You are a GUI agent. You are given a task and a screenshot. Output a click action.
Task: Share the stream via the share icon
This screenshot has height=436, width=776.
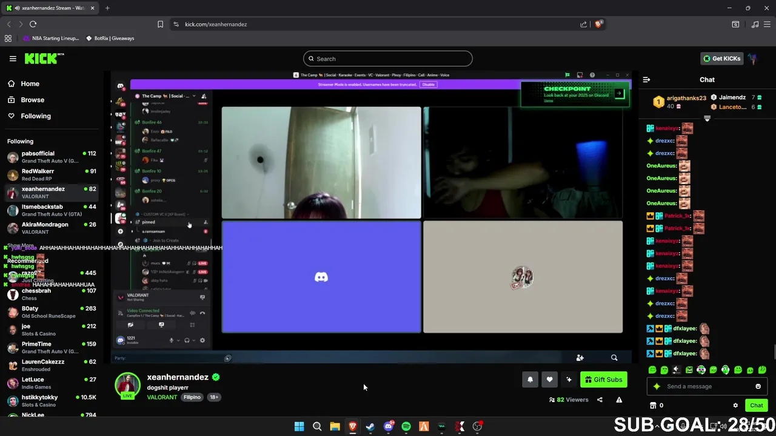click(x=600, y=400)
